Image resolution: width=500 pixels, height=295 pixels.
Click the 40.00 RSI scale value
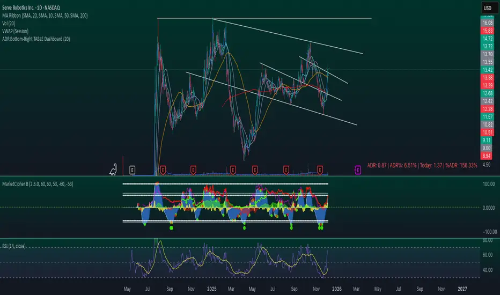click(488, 270)
